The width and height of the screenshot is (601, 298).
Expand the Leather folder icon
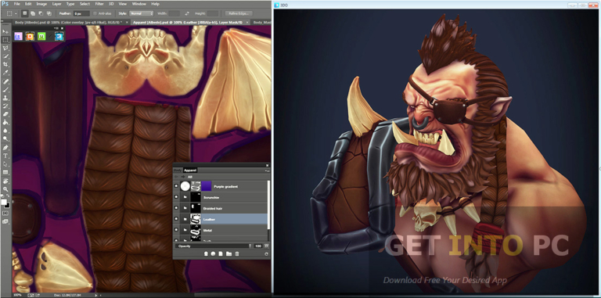(185, 219)
